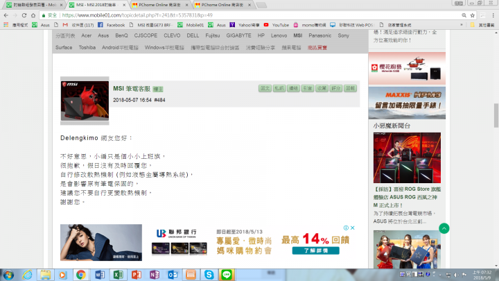This screenshot has height=281, width=499.
Task: Open Word from the taskbar
Action: coord(100,275)
